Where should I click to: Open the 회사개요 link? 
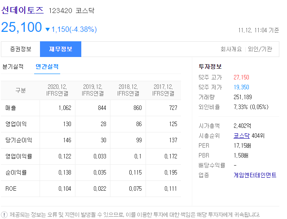[231, 49]
